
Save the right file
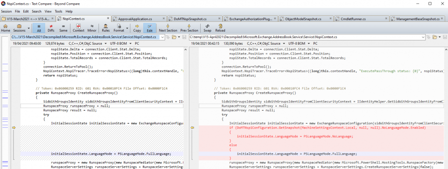[x=445, y=37]
